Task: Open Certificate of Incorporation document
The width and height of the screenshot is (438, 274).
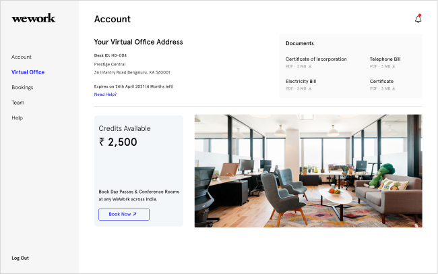Action: [x=316, y=59]
